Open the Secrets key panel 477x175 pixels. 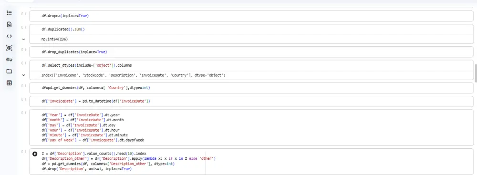click(x=9, y=60)
